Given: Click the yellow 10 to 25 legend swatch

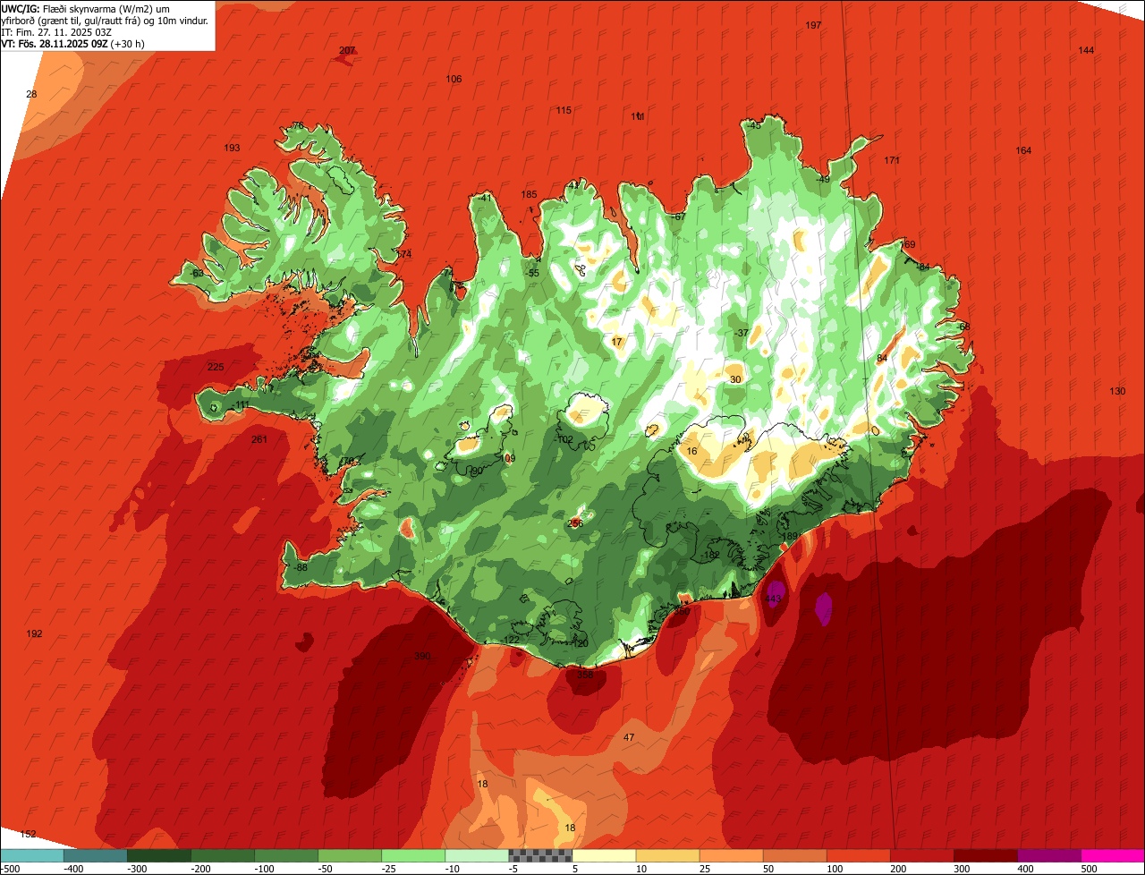Looking at the screenshot, I should [667, 855].
